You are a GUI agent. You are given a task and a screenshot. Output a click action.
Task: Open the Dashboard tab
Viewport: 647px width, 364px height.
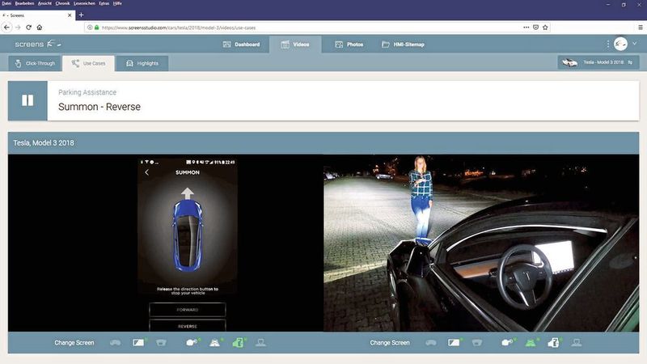coord(241,44)
